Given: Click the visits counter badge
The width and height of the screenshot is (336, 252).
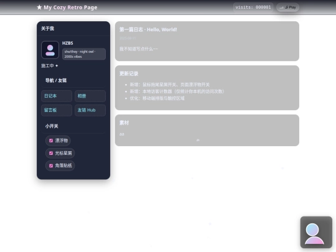Looking at the screenshot, I should click(x=253, y=7).
